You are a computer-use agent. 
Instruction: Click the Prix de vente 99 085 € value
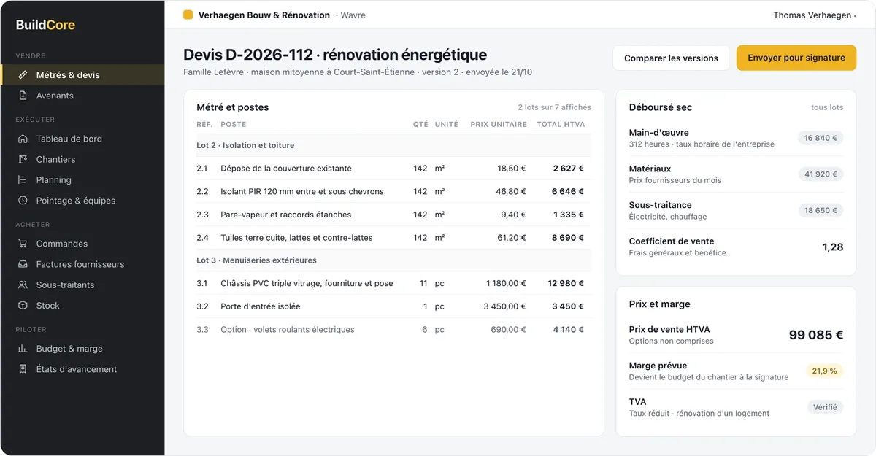click(x=816, y=335)
